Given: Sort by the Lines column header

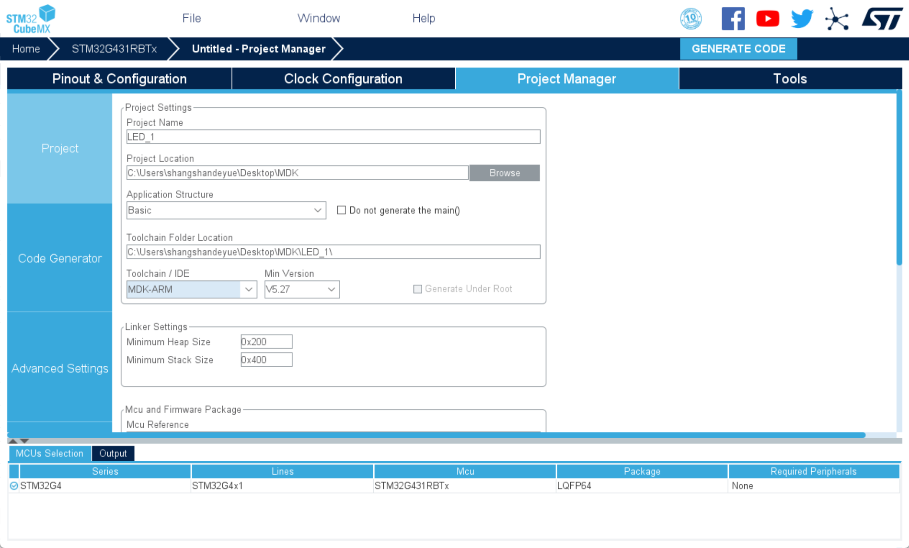Looking at the screenshot, I should coord(283,471).
